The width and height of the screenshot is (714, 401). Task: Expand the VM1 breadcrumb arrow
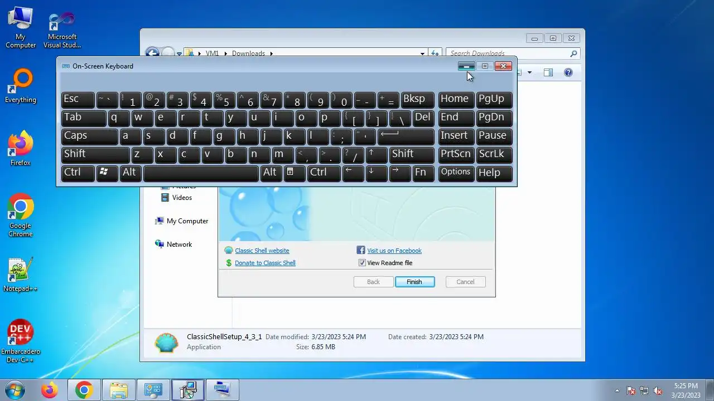pyautogui.click(x=226, y=53)
